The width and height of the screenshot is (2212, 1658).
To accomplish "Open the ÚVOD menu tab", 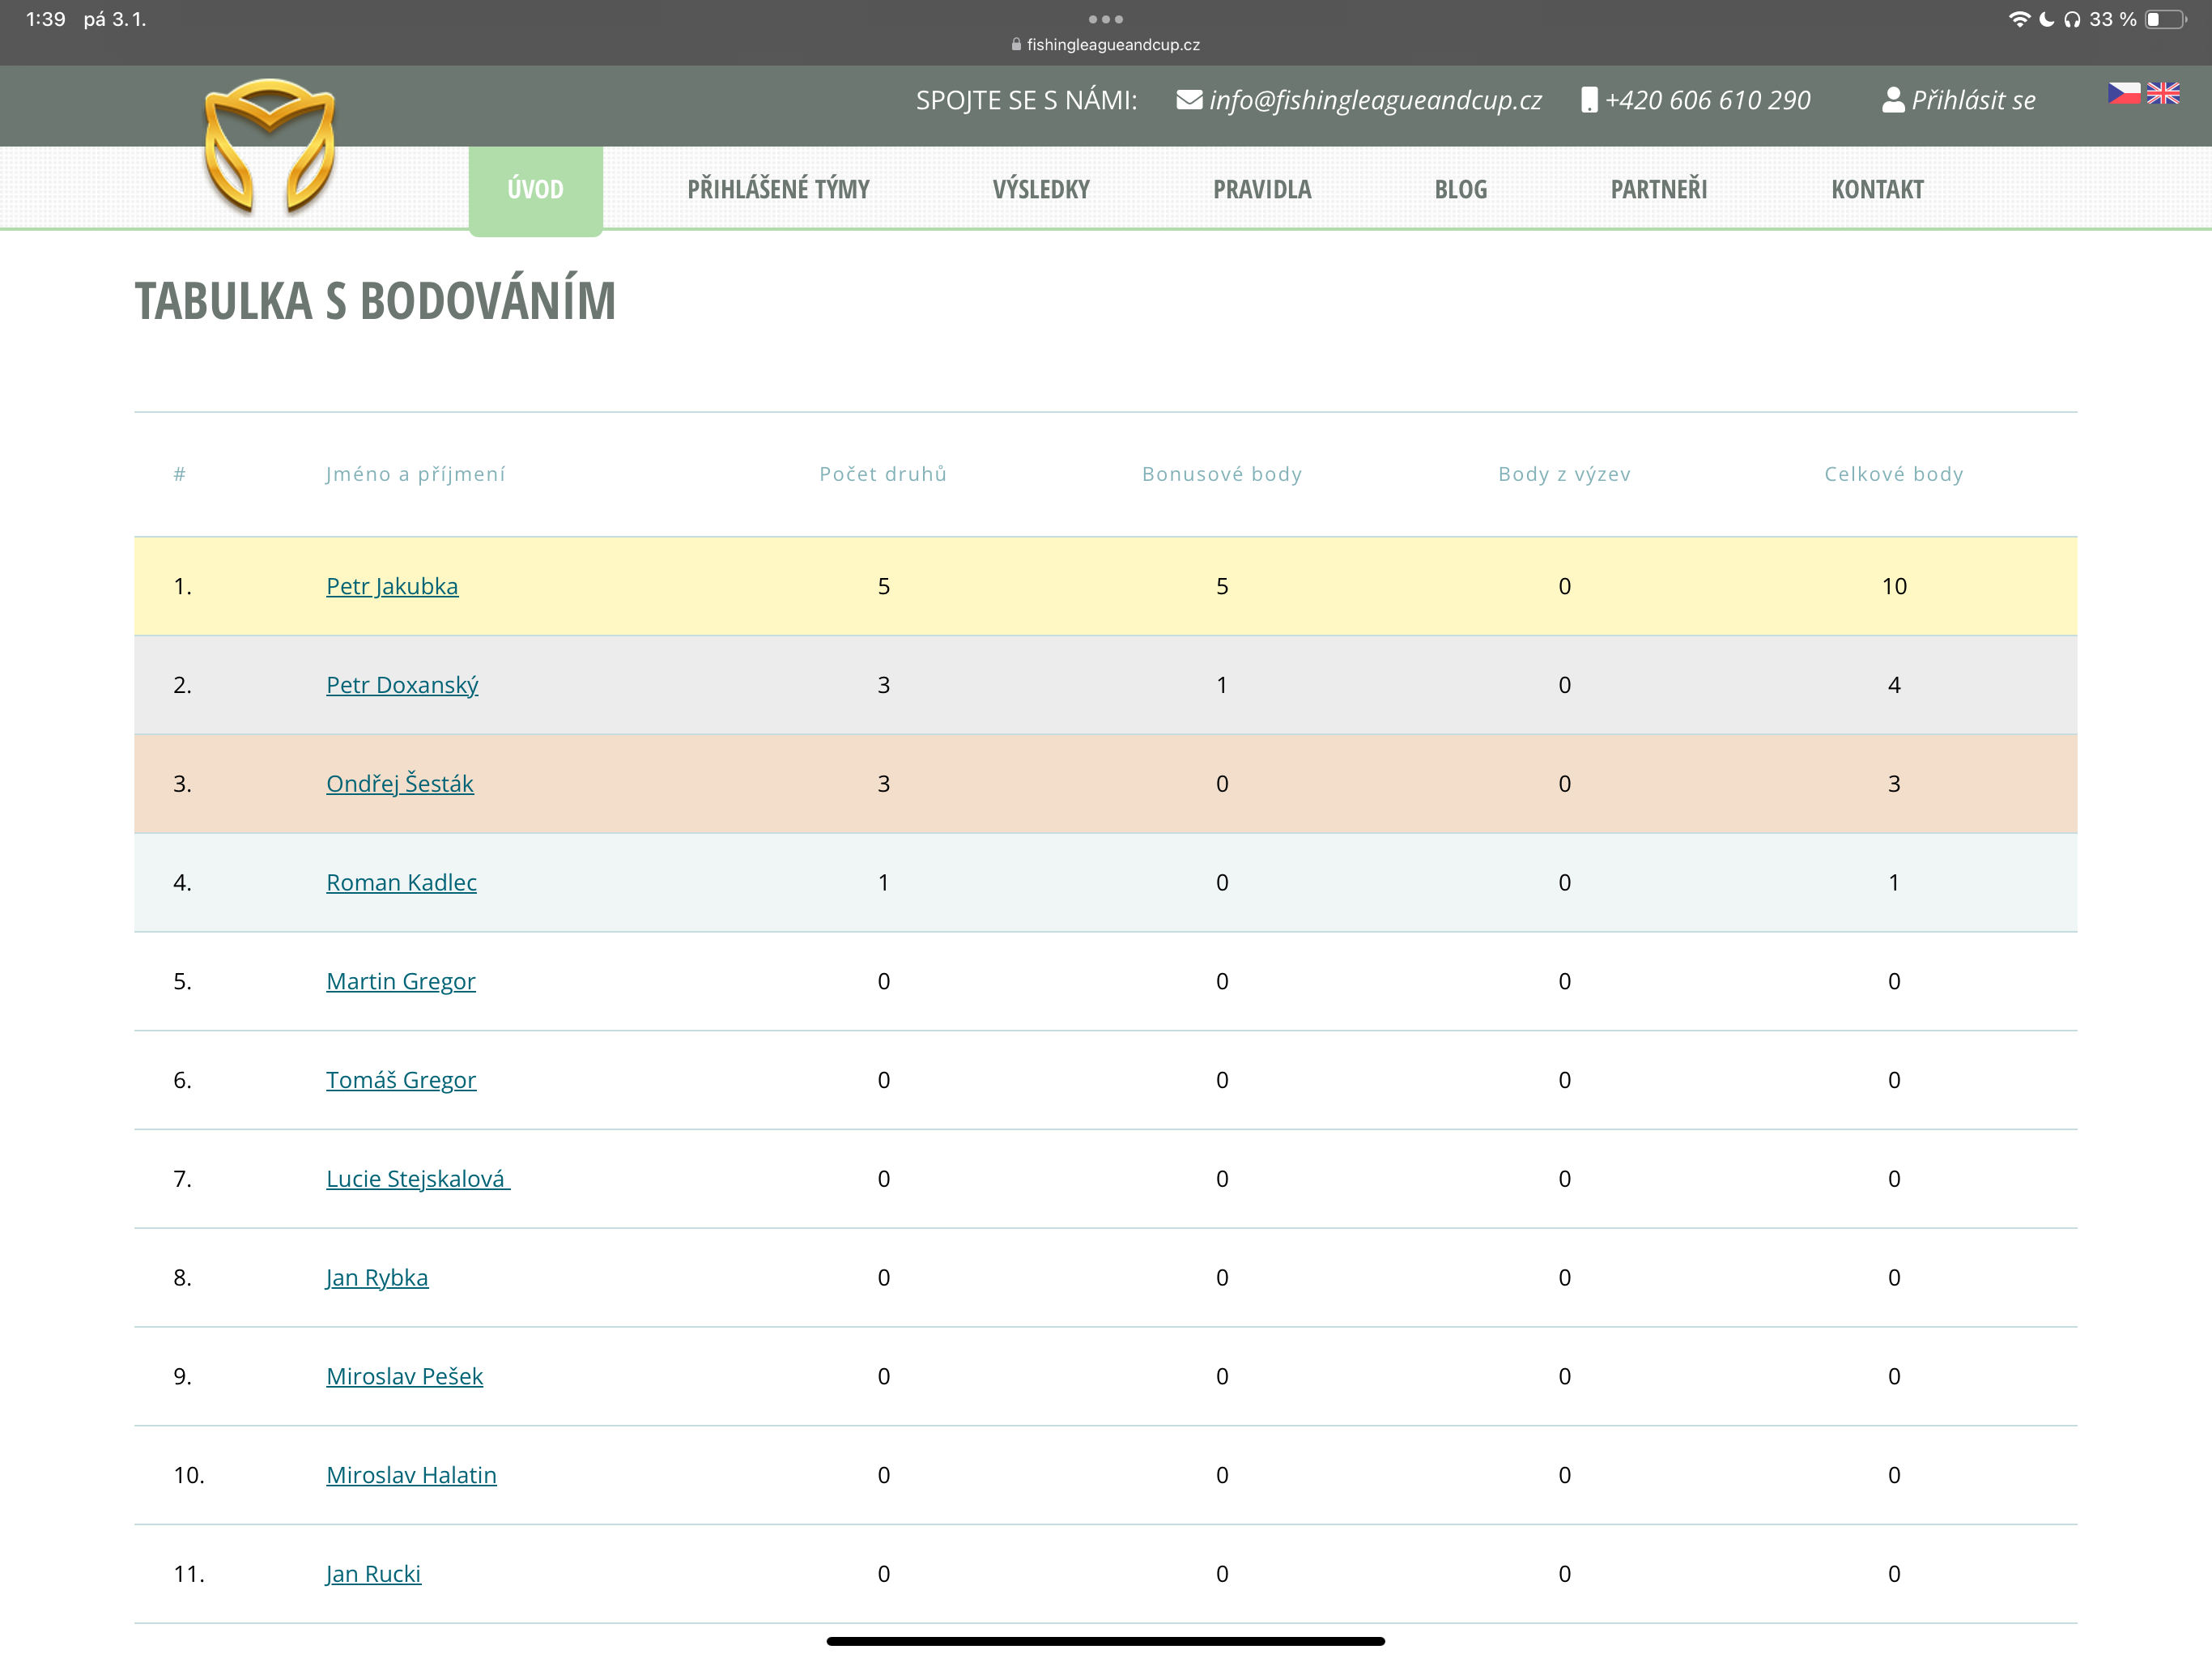I will click(535, 189).
